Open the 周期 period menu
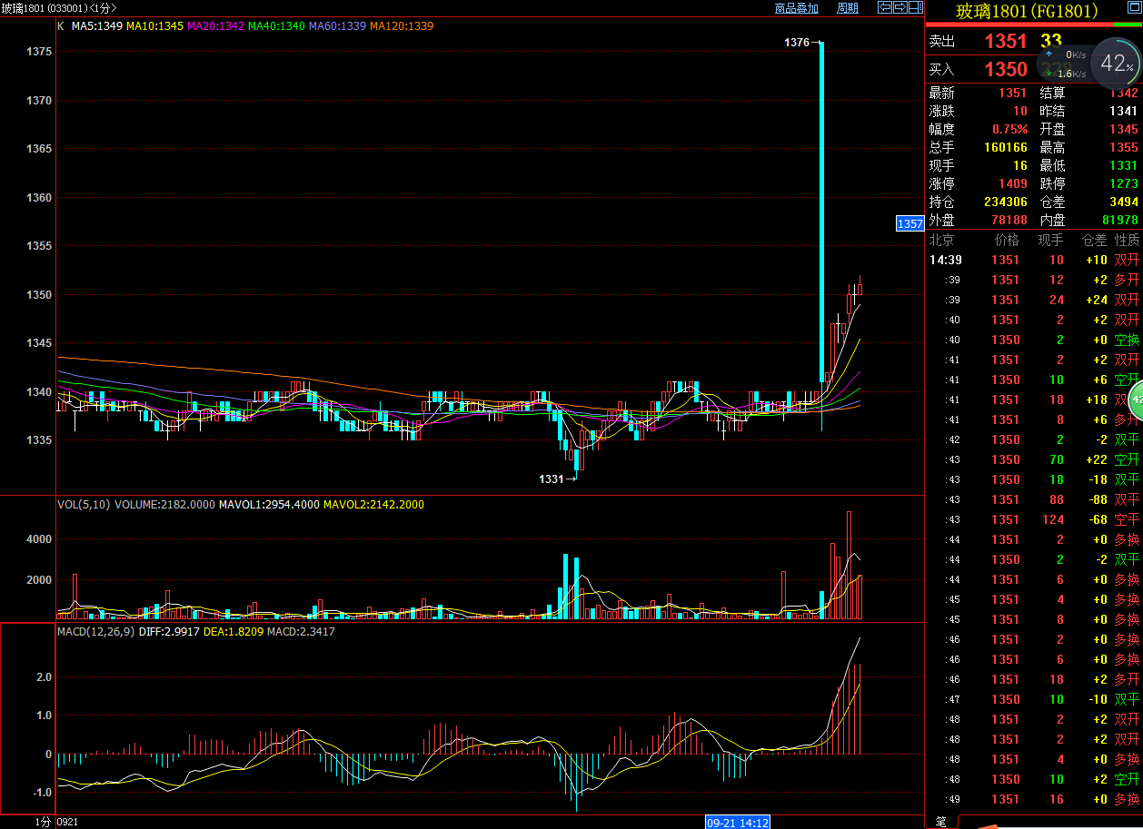1143x829 pixels. point(847,8)
